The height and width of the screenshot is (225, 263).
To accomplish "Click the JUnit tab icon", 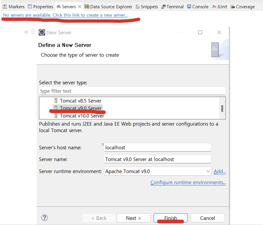I will 214,6.
